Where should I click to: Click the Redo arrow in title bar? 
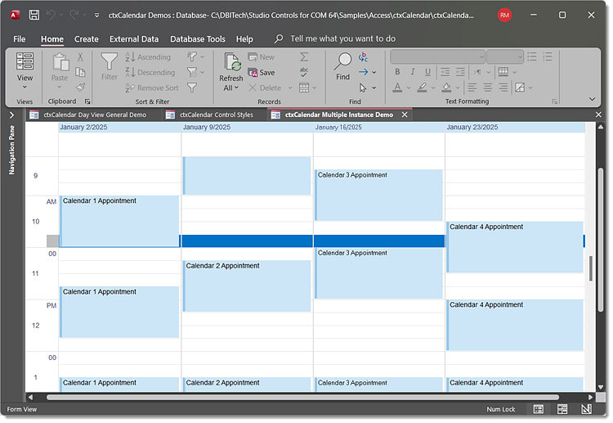coord(74,15)
